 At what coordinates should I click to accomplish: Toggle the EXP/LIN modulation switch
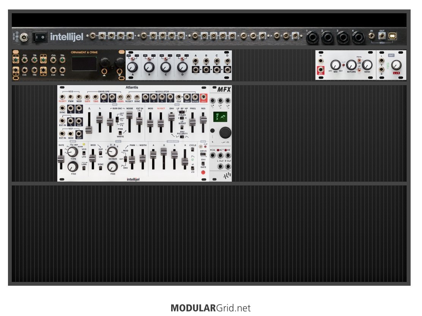pyautogui.click(x=101, y=153)
